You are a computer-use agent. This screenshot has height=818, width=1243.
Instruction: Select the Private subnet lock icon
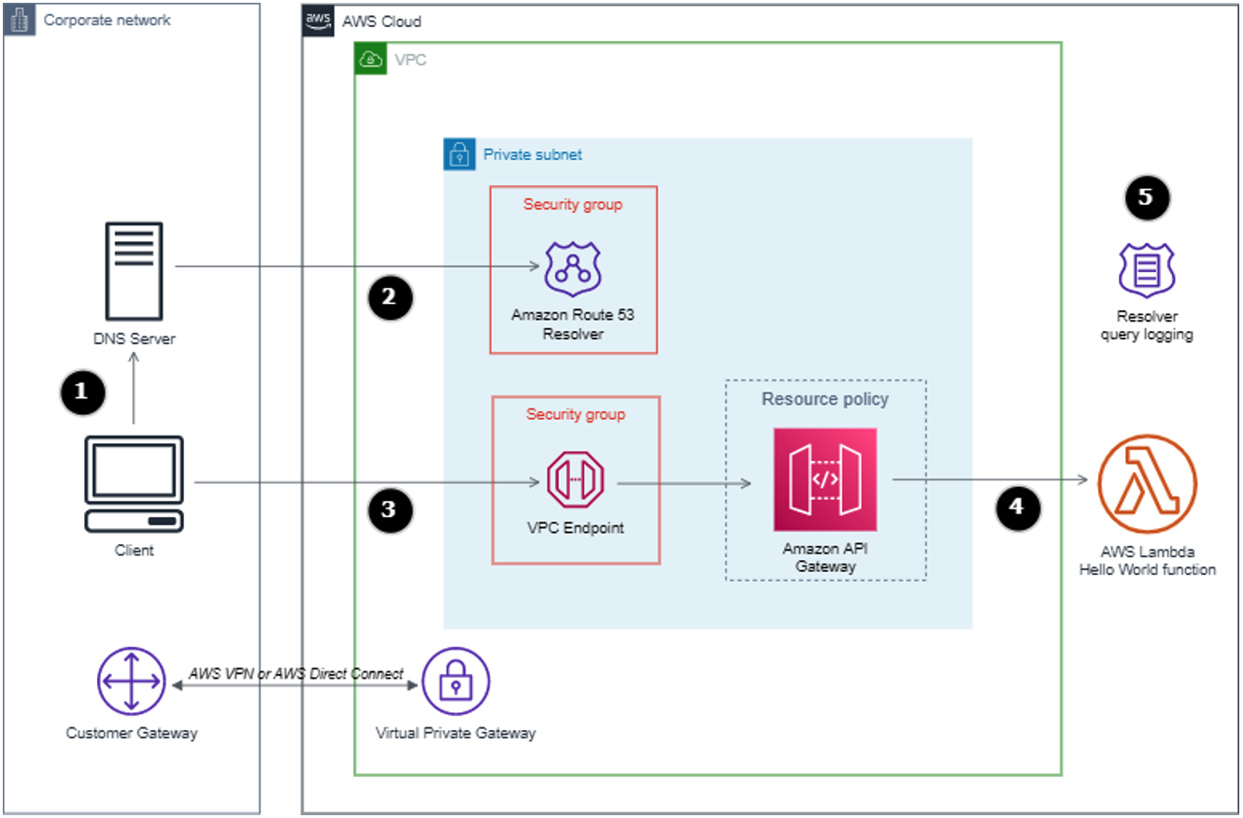tap(459, 154)
